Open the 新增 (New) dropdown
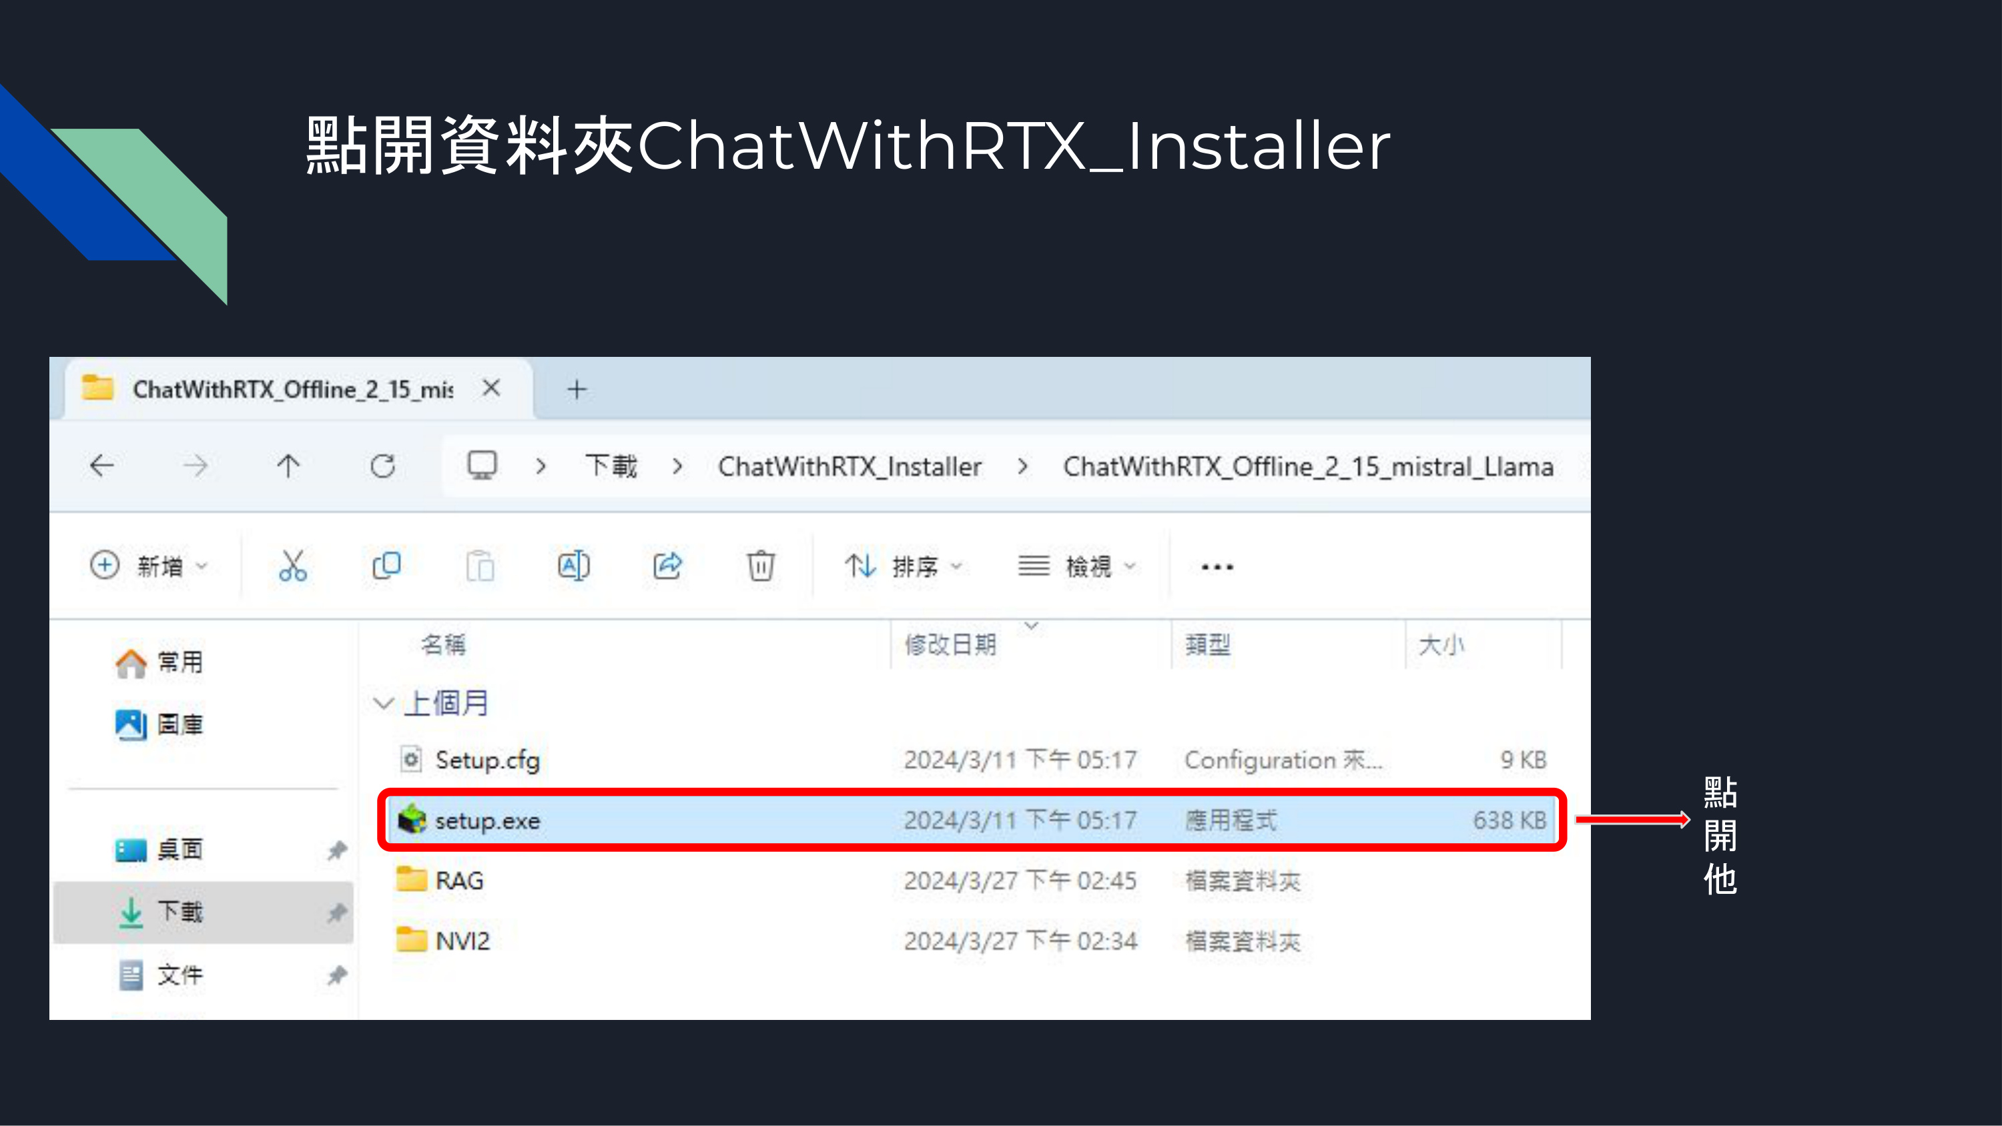Screen dimensions: 2002x1126 (x=148, y=566)
